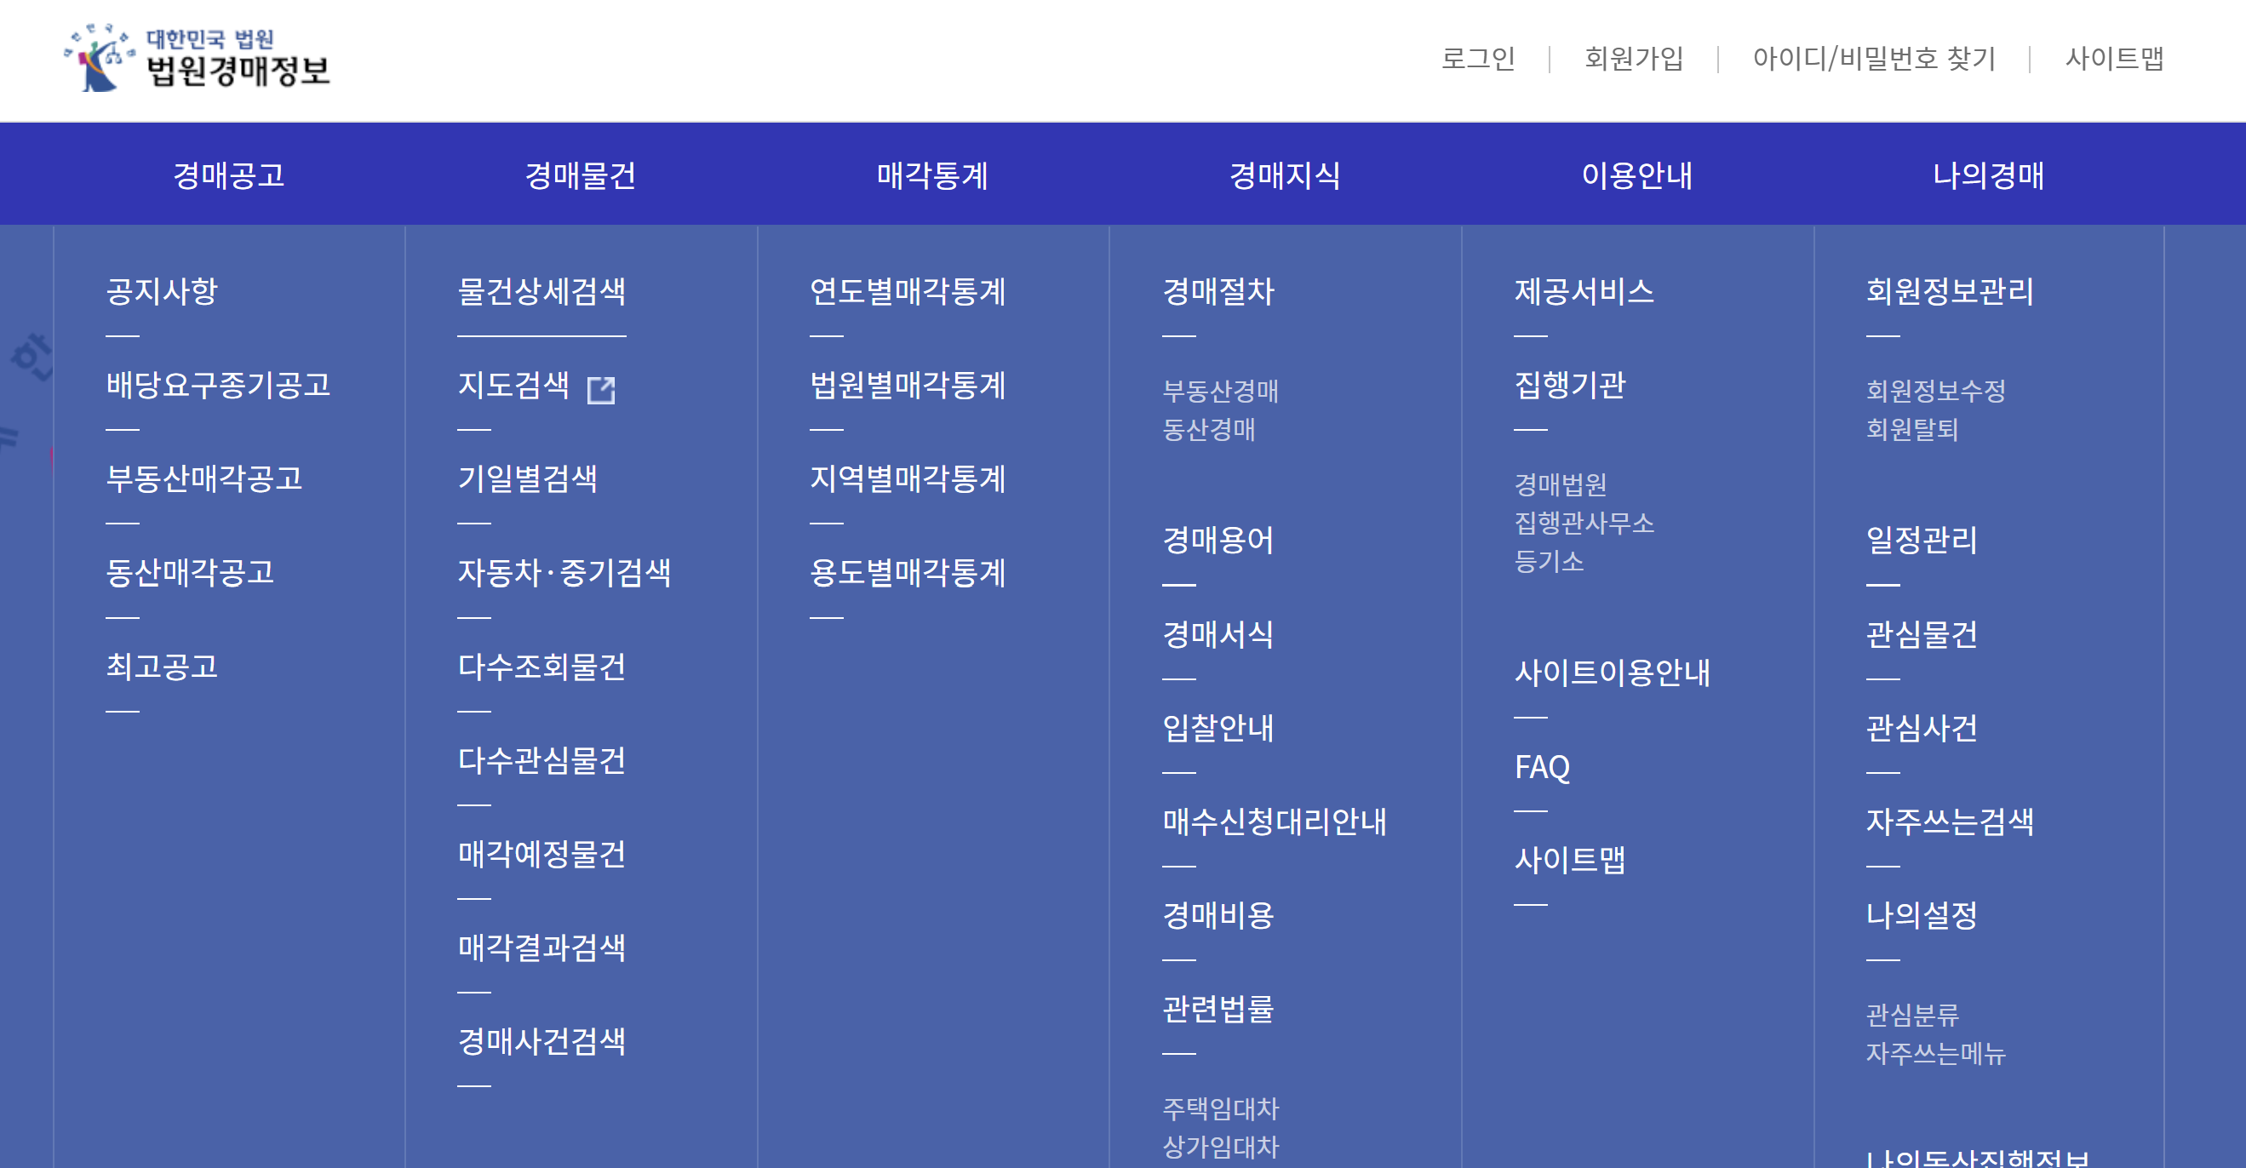Open FAQ submenu item
This screenshot has width=2246, height=1168.
(x=1543, y=766)
